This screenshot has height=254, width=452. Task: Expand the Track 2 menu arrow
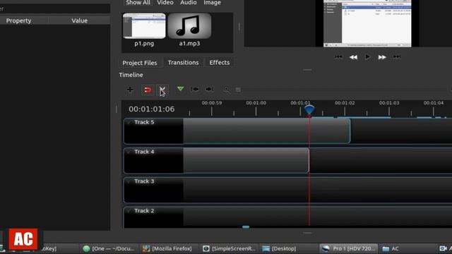pyautogui.click(x=129, y=211)
